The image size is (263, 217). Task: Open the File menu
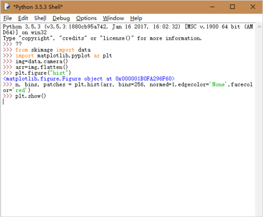tap(8, 18)
